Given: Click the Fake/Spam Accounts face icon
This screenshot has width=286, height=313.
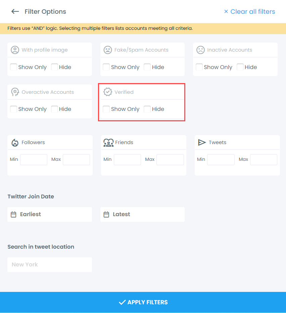Looking at the screenshot, I should 108,50.
